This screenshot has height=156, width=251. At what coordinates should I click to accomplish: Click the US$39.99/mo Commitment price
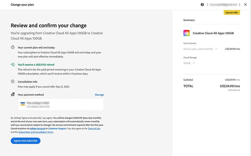click(232, 49)
